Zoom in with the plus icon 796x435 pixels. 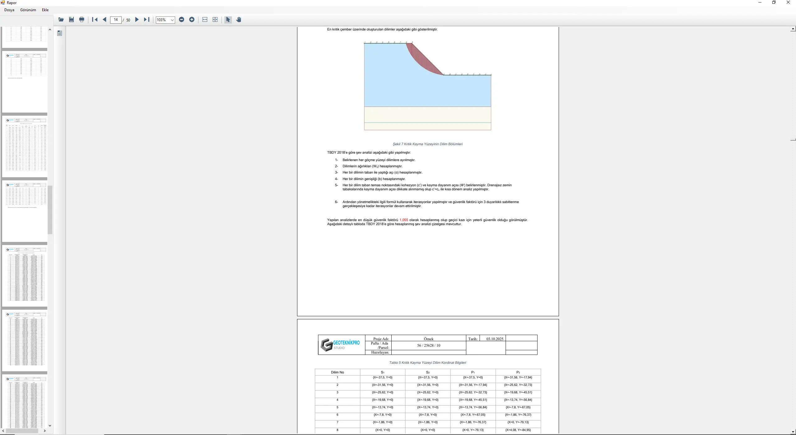[192, 20]
